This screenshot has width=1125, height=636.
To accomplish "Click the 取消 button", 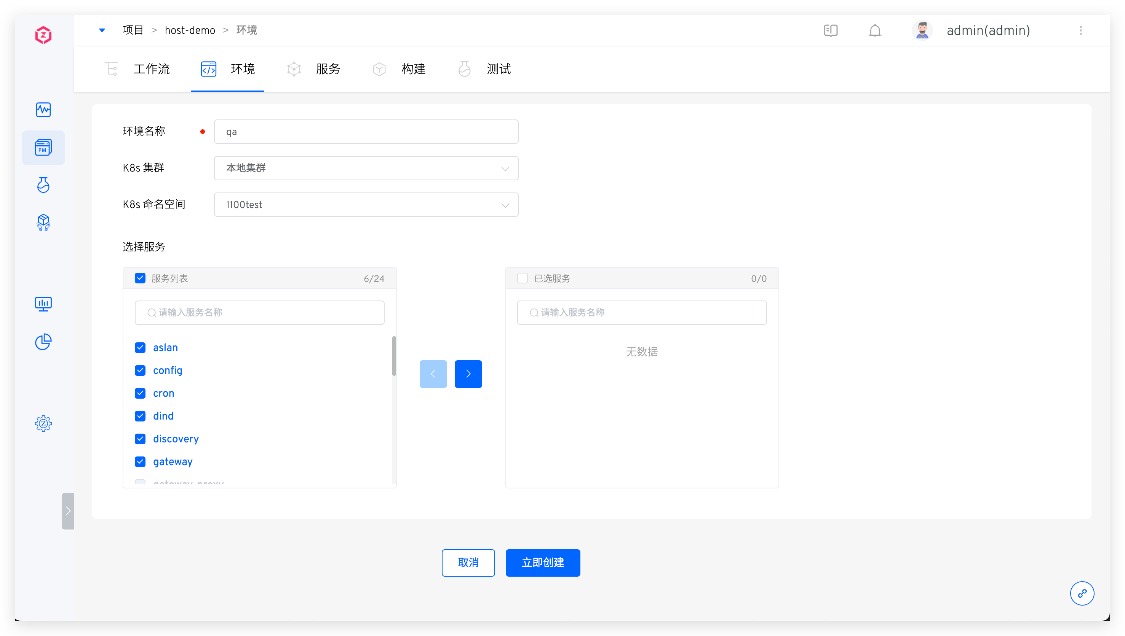I will click(468, 563).
